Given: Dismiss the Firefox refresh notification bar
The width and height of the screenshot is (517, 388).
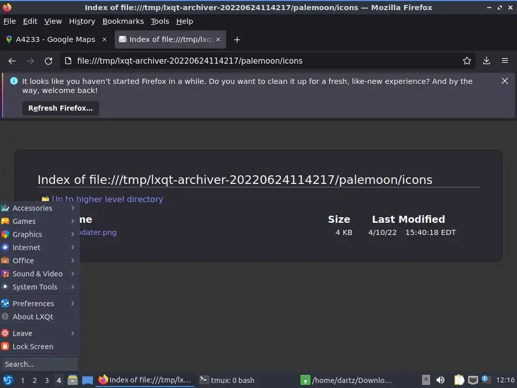Looking at the screenshot, I should [x=504, y=81].
